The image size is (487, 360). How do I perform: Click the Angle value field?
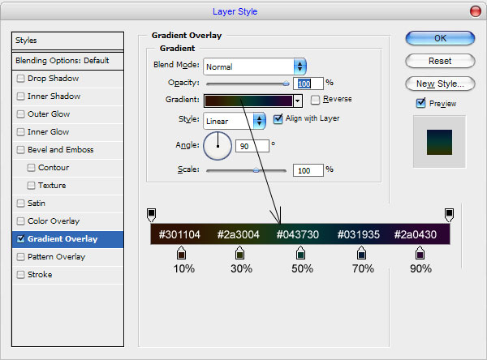(x=252, y=146)
